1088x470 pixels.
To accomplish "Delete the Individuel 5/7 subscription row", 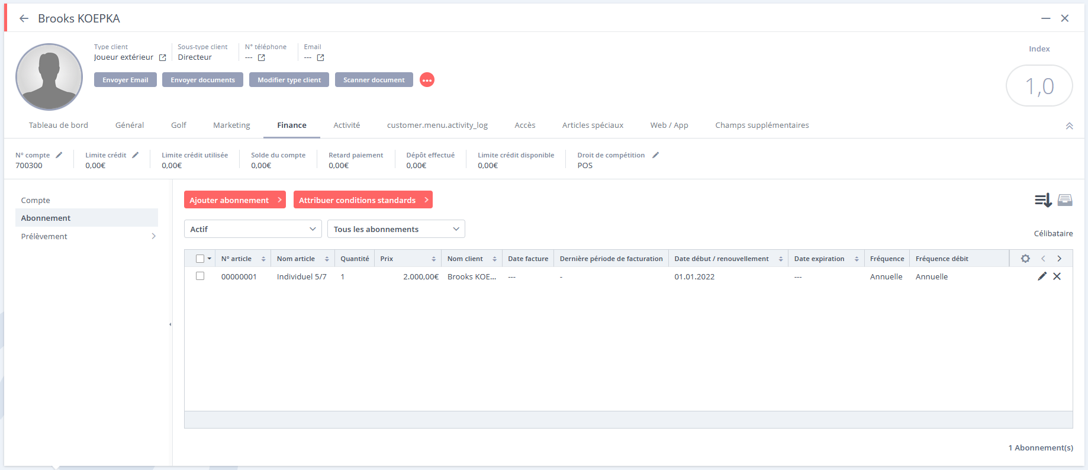I will 1057,276.
